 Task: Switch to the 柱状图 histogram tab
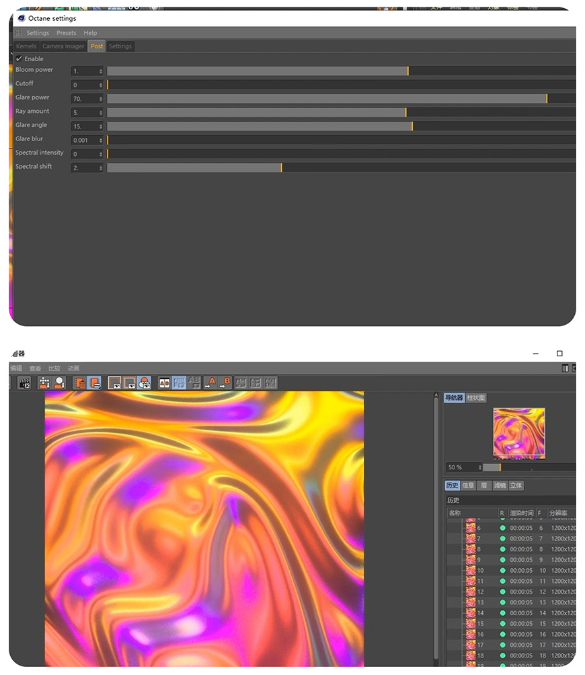[476, 397]
